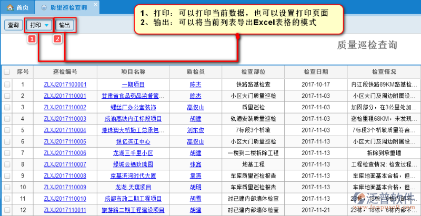Image resolution: width=421 pixels, height=216 pixels.
Task: Check the row 3 checkbox 螺丝厂办公室装饰
Action: (x=7, y=107)
